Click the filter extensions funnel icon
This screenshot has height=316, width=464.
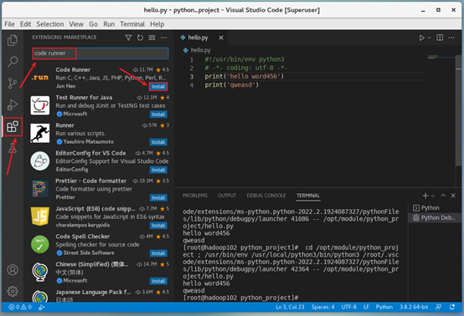pos(128,38)
